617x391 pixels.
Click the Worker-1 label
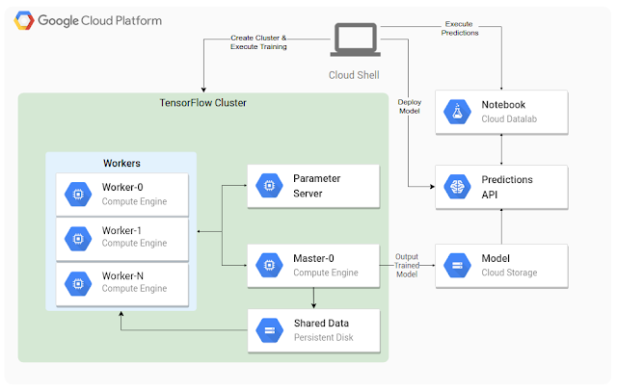[121, 230]
